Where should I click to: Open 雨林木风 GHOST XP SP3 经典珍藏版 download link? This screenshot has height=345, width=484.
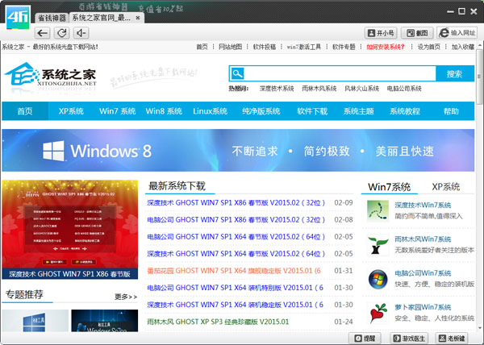tap(218, 322)
